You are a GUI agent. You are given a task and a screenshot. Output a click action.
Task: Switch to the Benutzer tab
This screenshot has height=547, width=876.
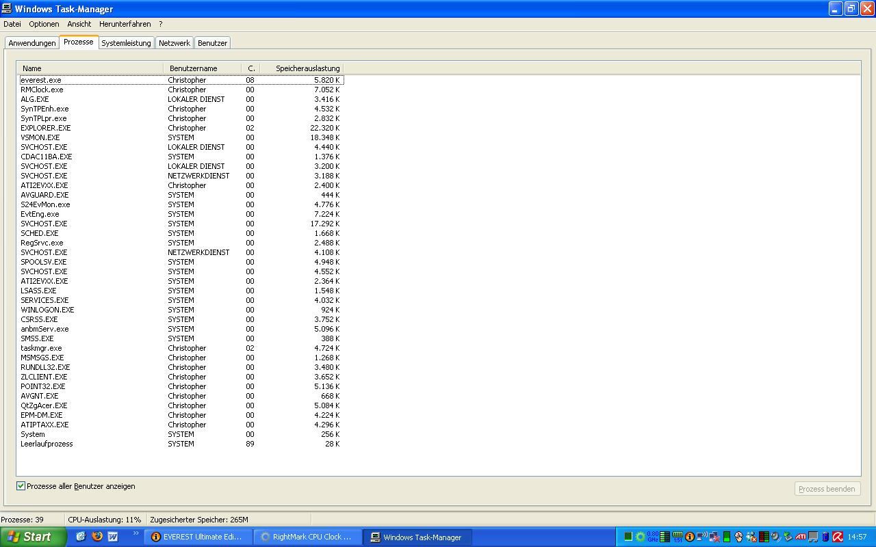point(212,43)
